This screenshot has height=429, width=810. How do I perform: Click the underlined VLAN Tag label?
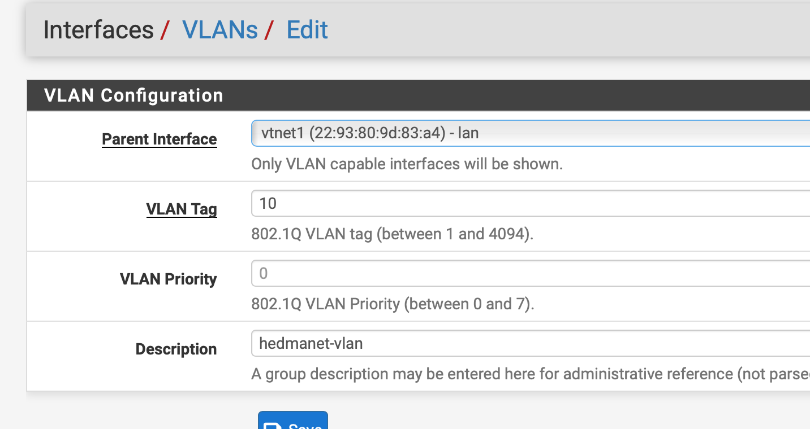[182, 209]
